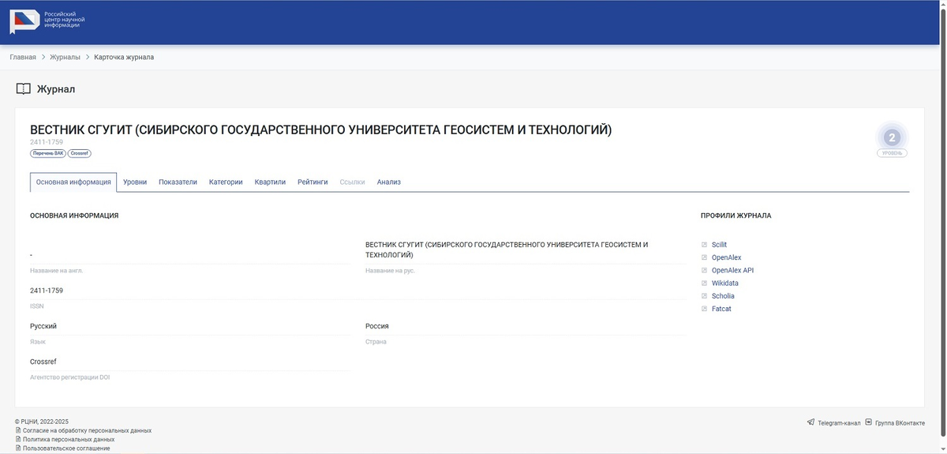Open the Категории tab
Viewport: 947px width, 454px height.
[x=226, y=182]
